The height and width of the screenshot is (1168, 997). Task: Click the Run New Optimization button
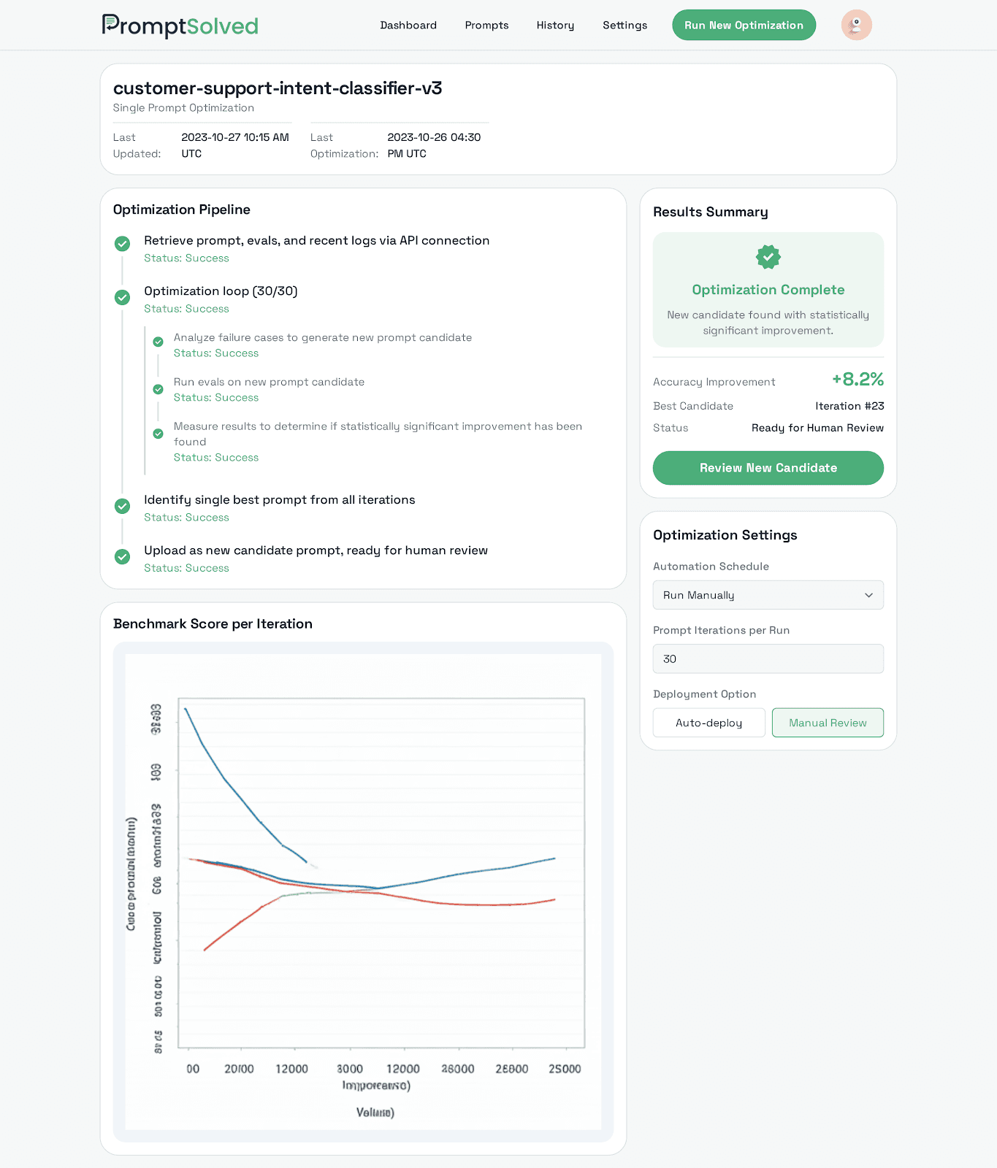tap(744, 24)
